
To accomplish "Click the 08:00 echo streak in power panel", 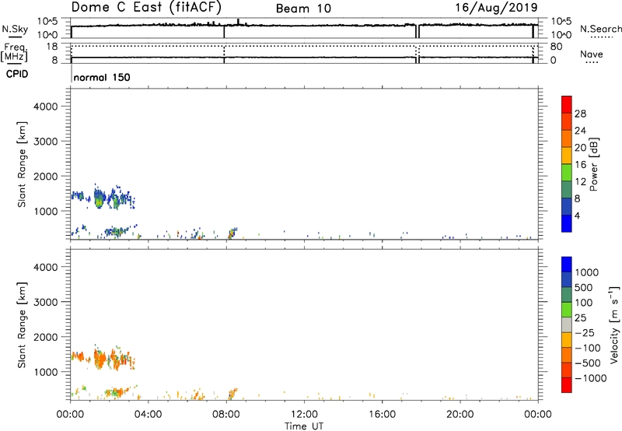I will (232, 233).
